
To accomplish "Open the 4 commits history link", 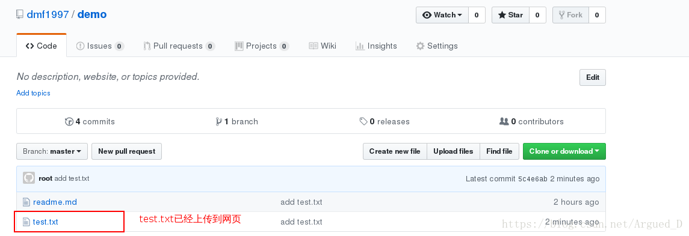I will tap(90, 121).
